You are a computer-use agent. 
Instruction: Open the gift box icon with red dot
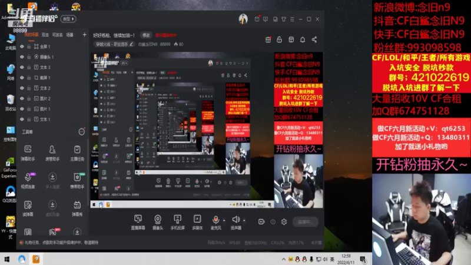pos(268,39)
